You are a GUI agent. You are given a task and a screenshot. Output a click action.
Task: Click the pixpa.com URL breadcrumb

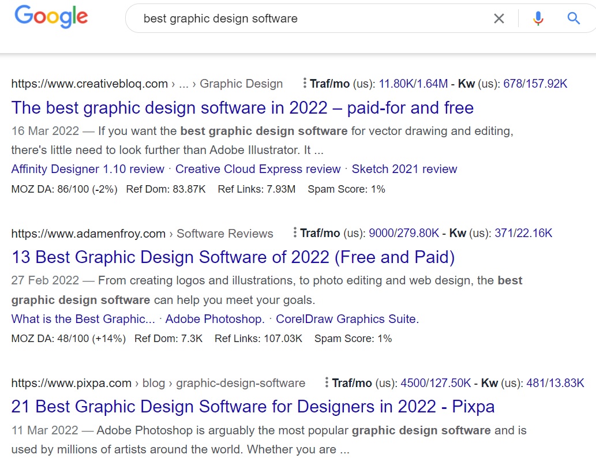pyautogui.click(x=158, y=383)
